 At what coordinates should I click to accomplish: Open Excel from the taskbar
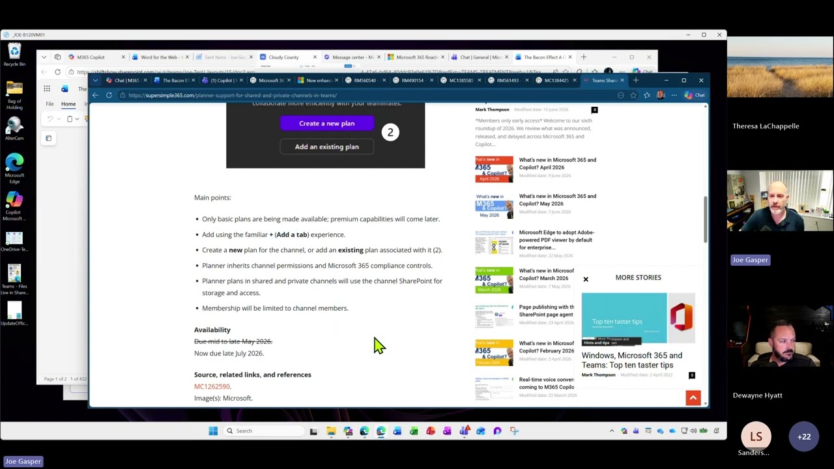point(414,431)
